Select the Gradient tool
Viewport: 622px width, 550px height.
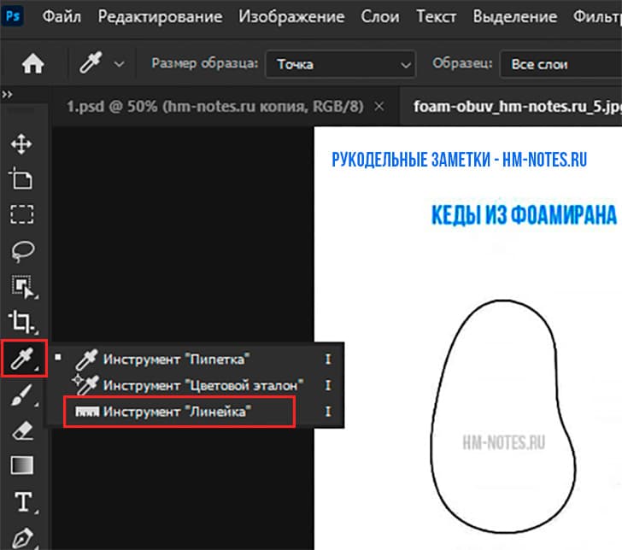21,465
